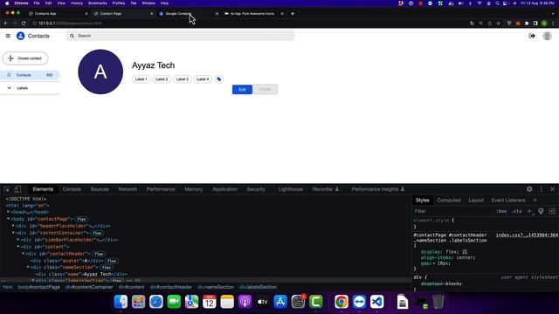Collapse the contentContainer div node
559x314 pixels.
click(x=14, y=233)
